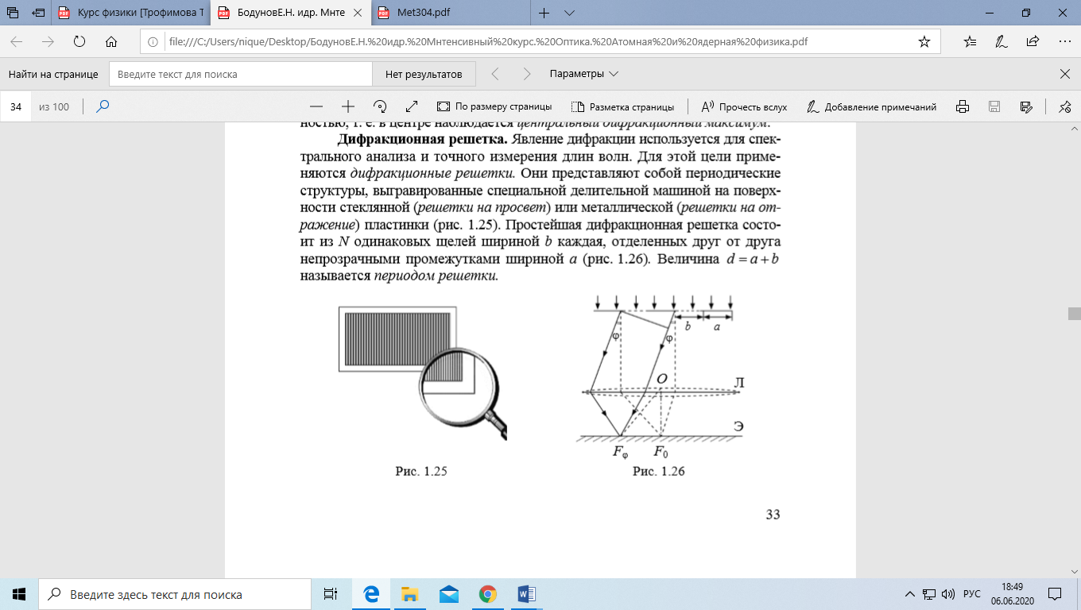Rotate the PDF page
1081x610 pixels.
pyautogui.click(x=379, y=106)
